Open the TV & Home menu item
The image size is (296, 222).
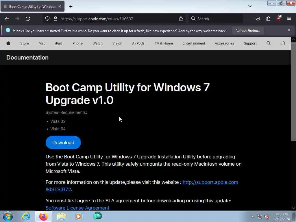click(164, 43)
